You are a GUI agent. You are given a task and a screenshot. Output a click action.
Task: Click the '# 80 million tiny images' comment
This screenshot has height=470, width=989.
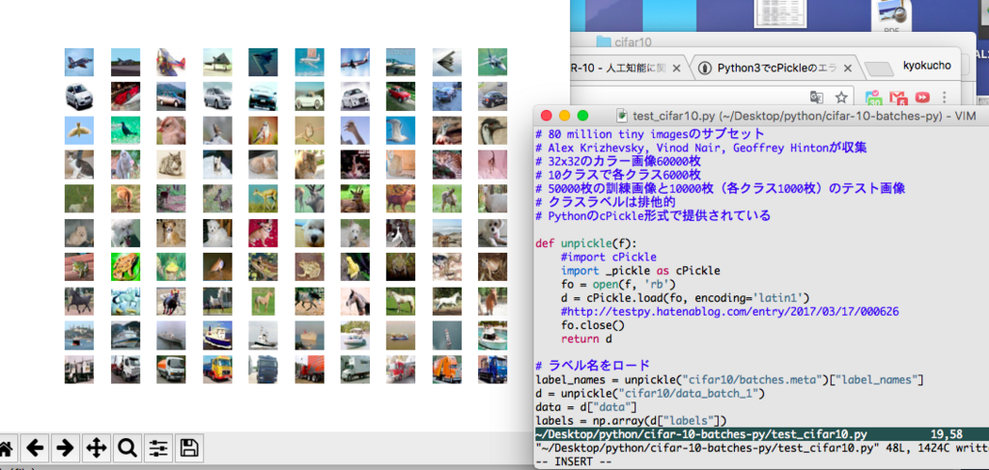pyautogui.click(x=649, y=133)
